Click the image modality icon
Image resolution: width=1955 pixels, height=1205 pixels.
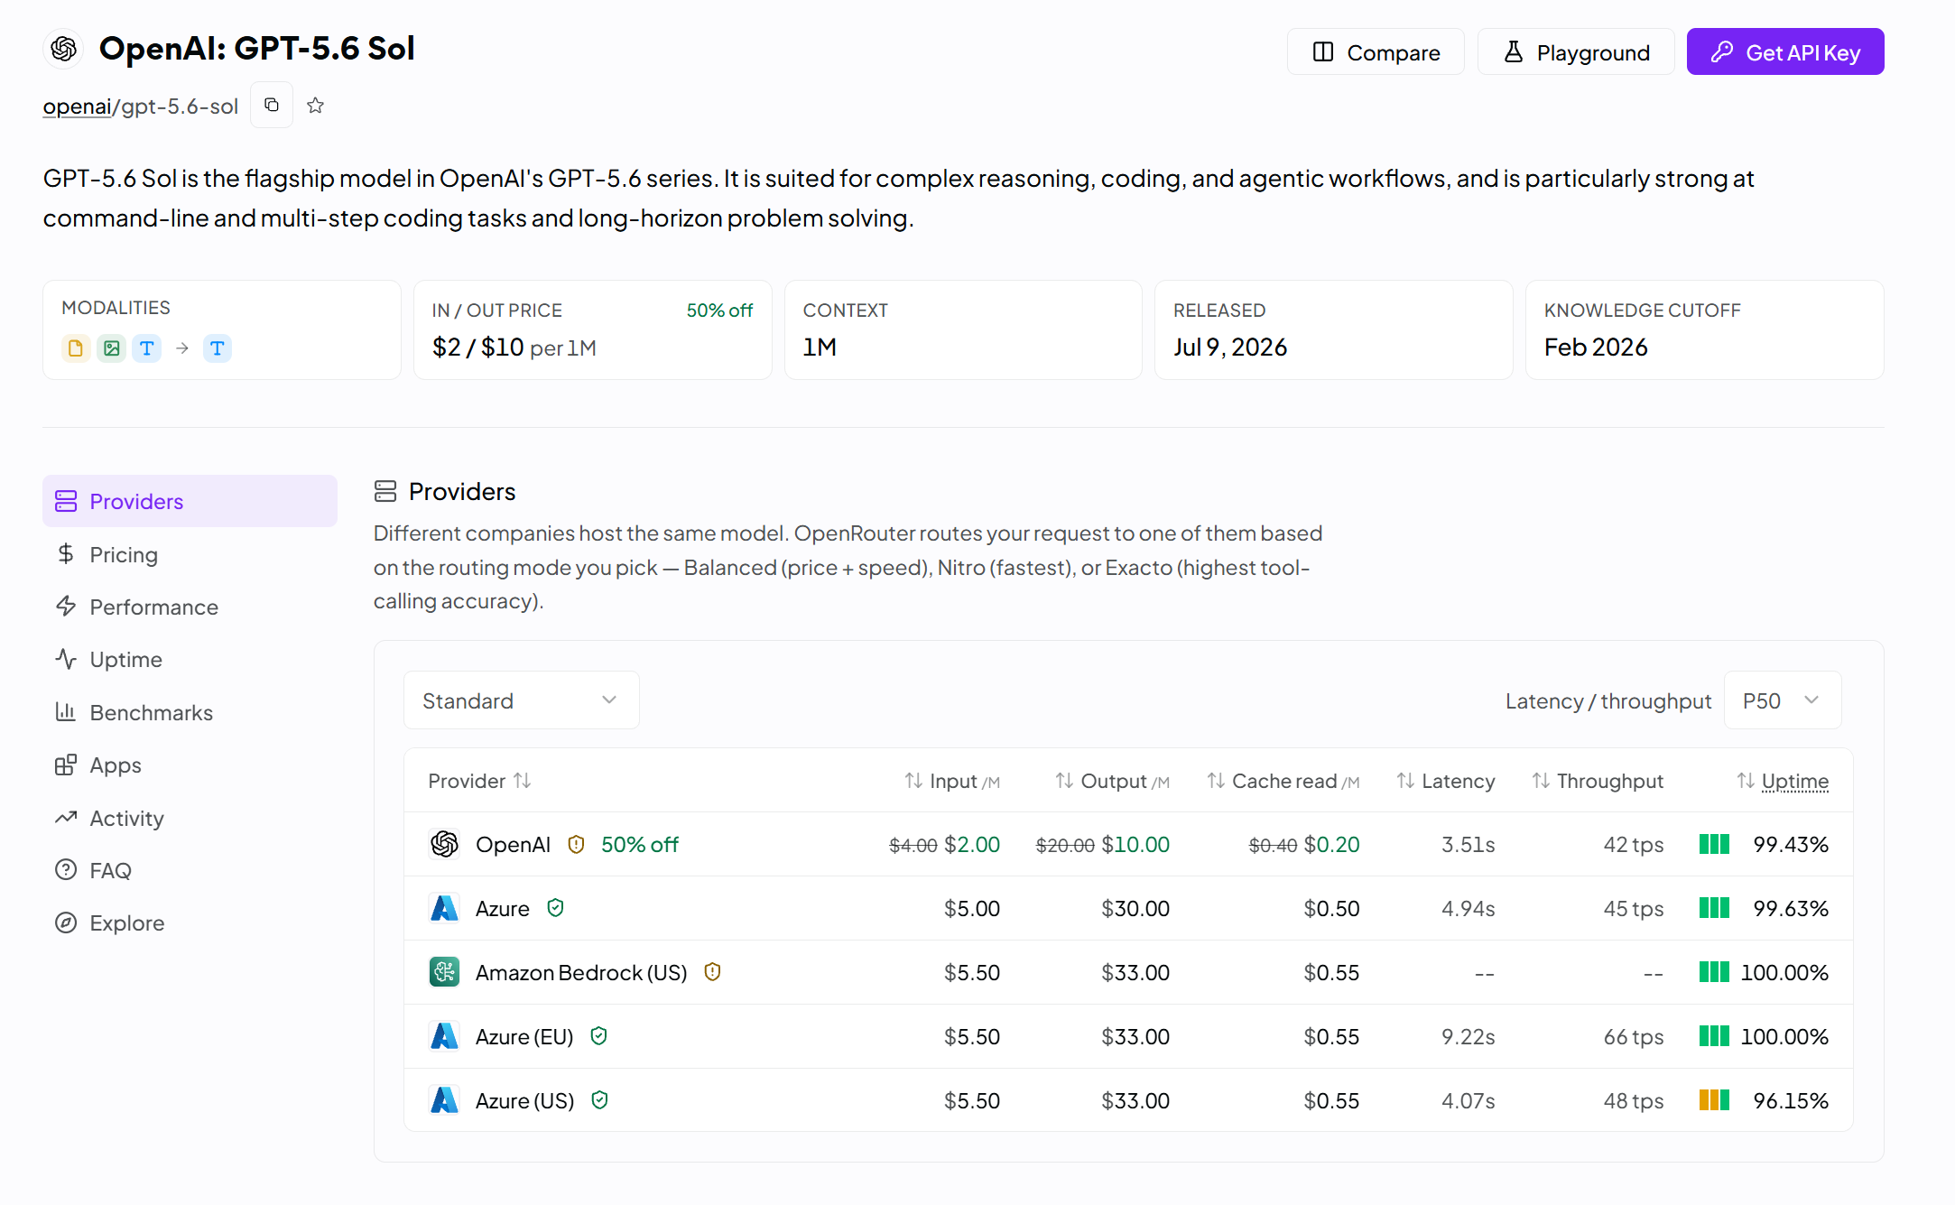(111, 348)
